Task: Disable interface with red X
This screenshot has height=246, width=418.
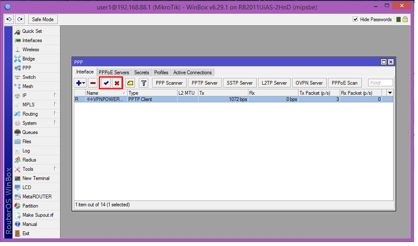Action: point(117,83)
